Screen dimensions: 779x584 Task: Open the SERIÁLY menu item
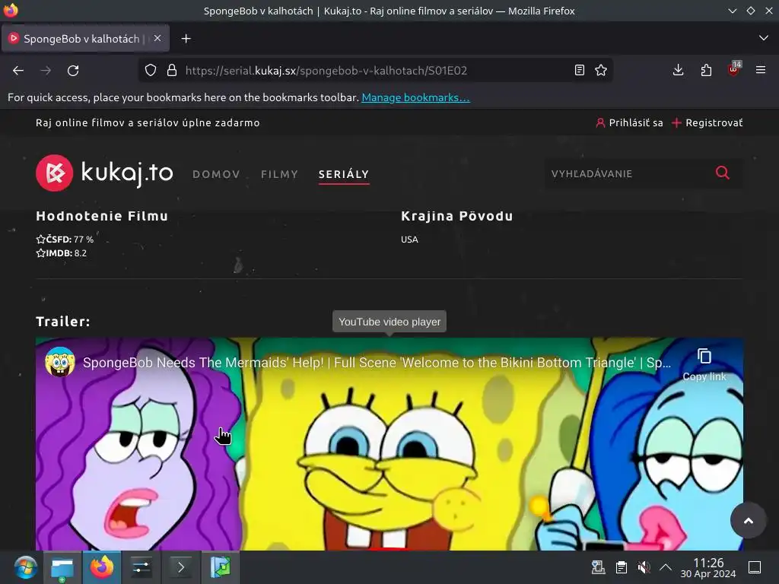tap(344, 174)
